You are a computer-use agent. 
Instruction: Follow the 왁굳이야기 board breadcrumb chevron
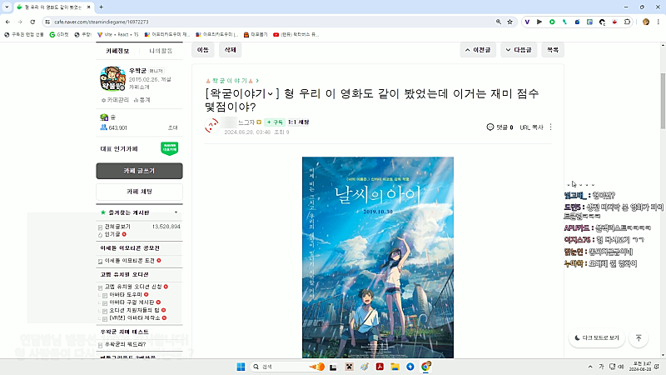tap(257, 81)
